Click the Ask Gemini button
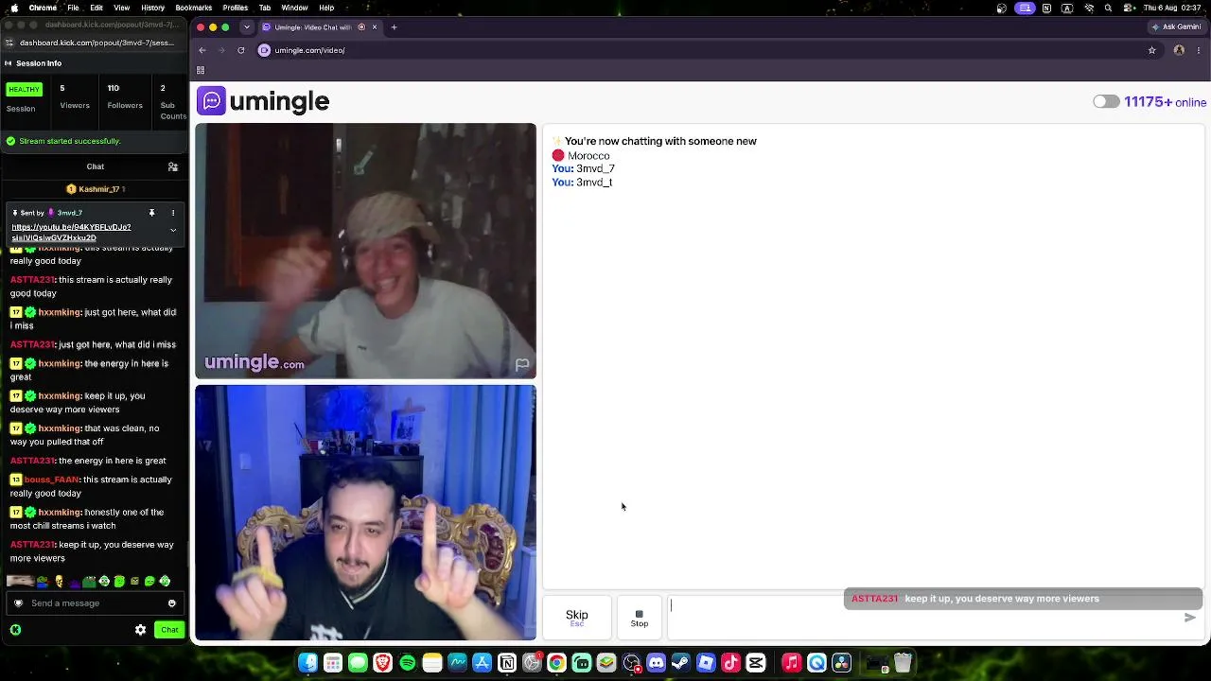Screen dimensions: 1211x681 (x=1176, y=27)
